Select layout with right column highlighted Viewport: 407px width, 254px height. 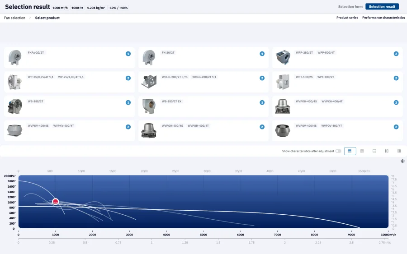(399, 151)
